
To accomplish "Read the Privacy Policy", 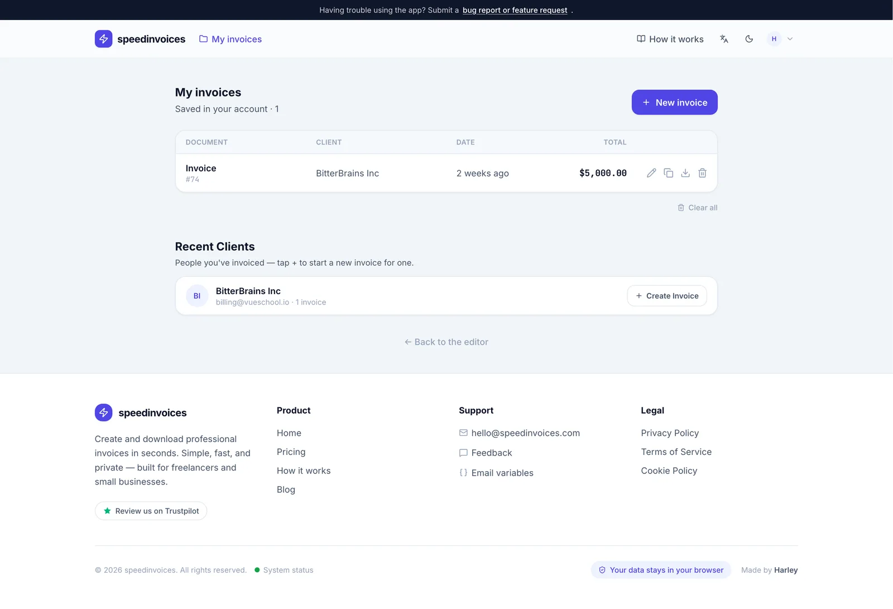I will [670, 433].
